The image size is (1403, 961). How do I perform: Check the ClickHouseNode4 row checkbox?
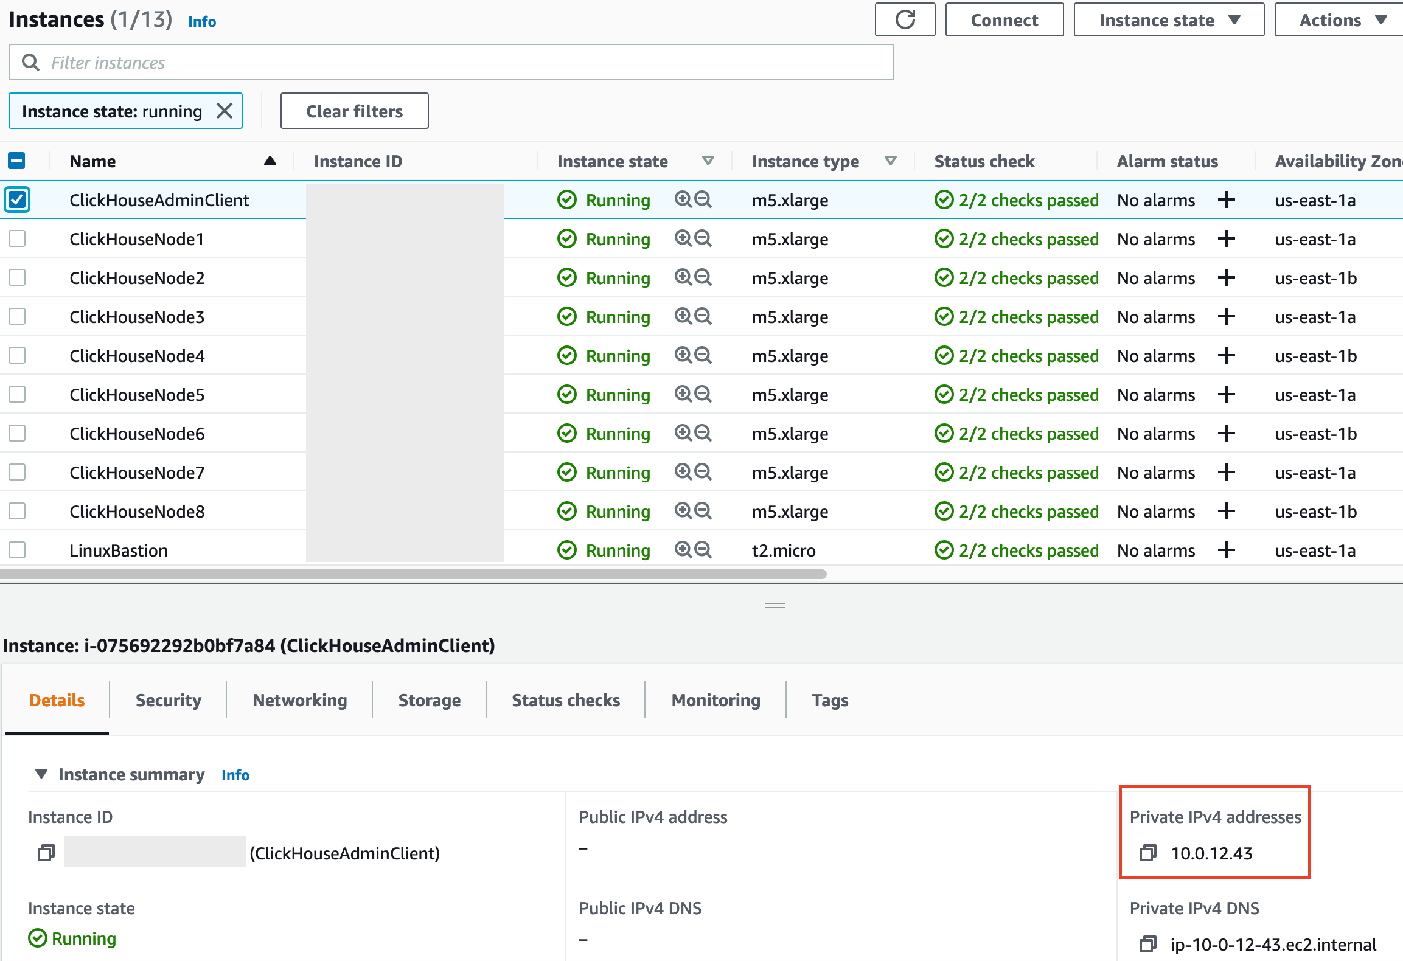coord(17,355)
